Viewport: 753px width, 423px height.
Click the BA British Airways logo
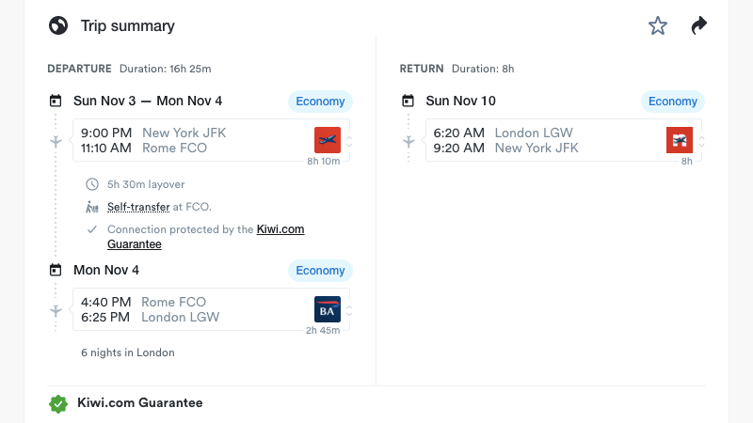[328, 309]
